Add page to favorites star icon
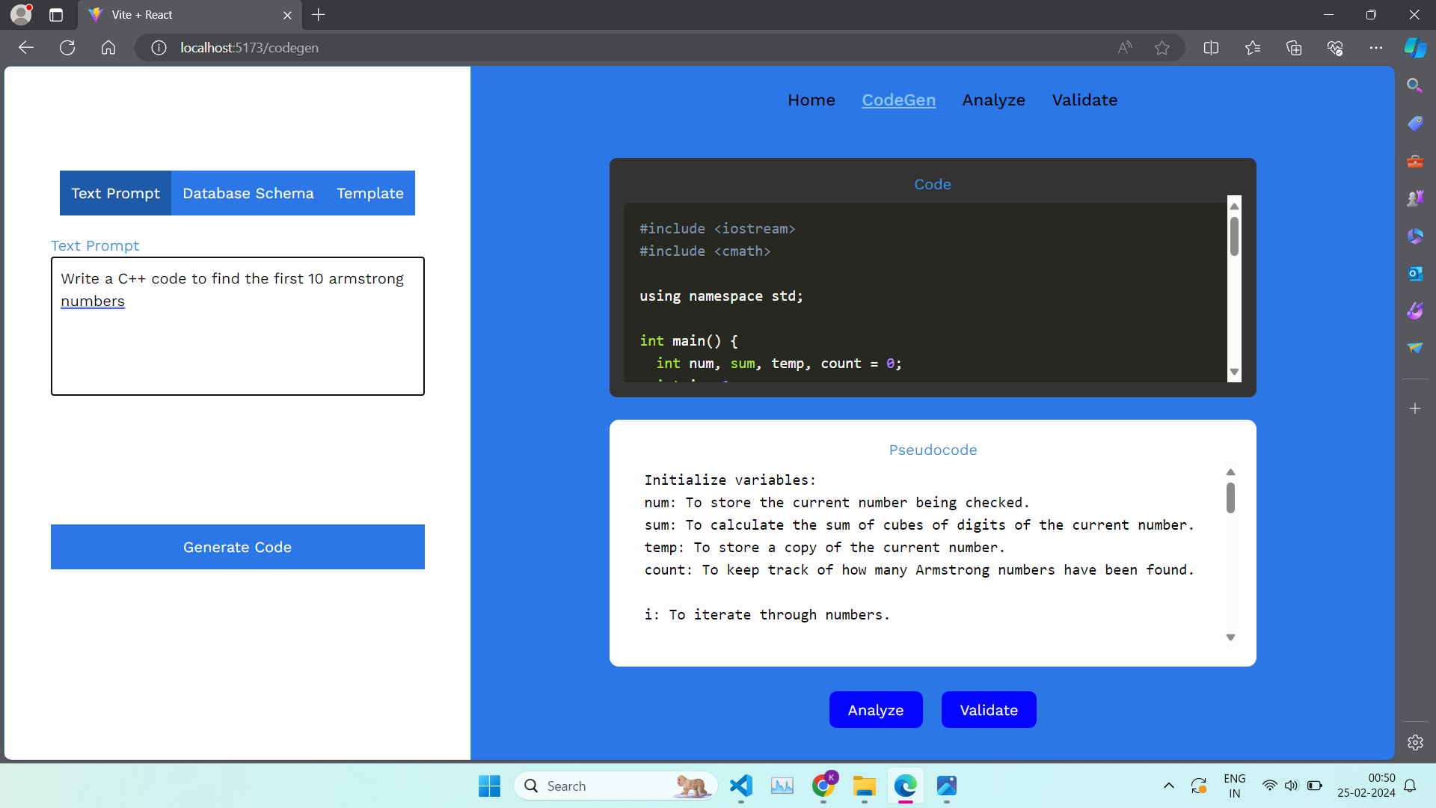This screenshot has width=1436, height=808. point(1162,48)
